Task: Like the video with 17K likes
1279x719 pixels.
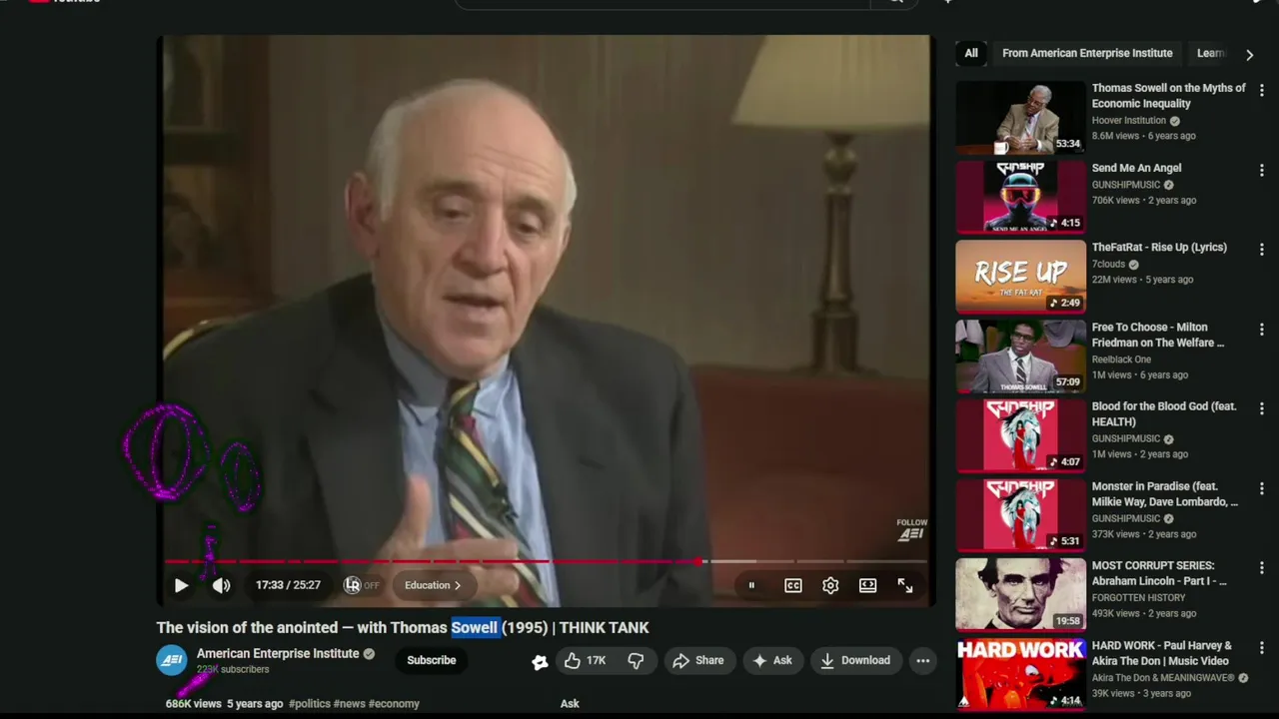Action: click(x=586, y=660)
